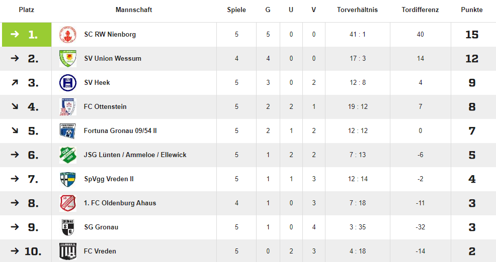Click the FC Vreden striped logo
This screenshot has width=496, height=262.
[68, 251]
